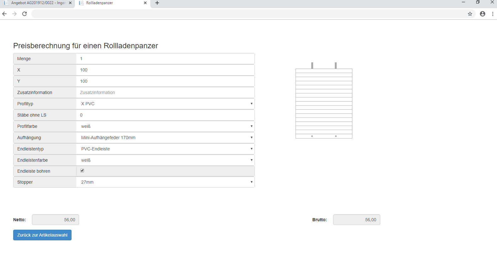Click the page heading Preisberechnung für einen Rollladenpanzer
This screenshot has height=277, width=497.
pyautogui.click(x=86, y=46)
